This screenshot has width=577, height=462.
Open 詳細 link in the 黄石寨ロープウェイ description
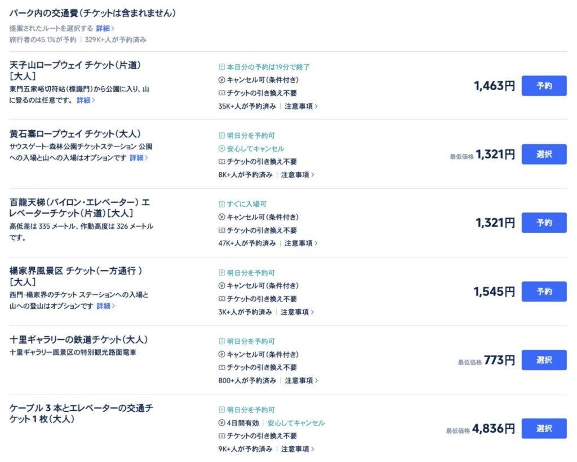[139, 157]
